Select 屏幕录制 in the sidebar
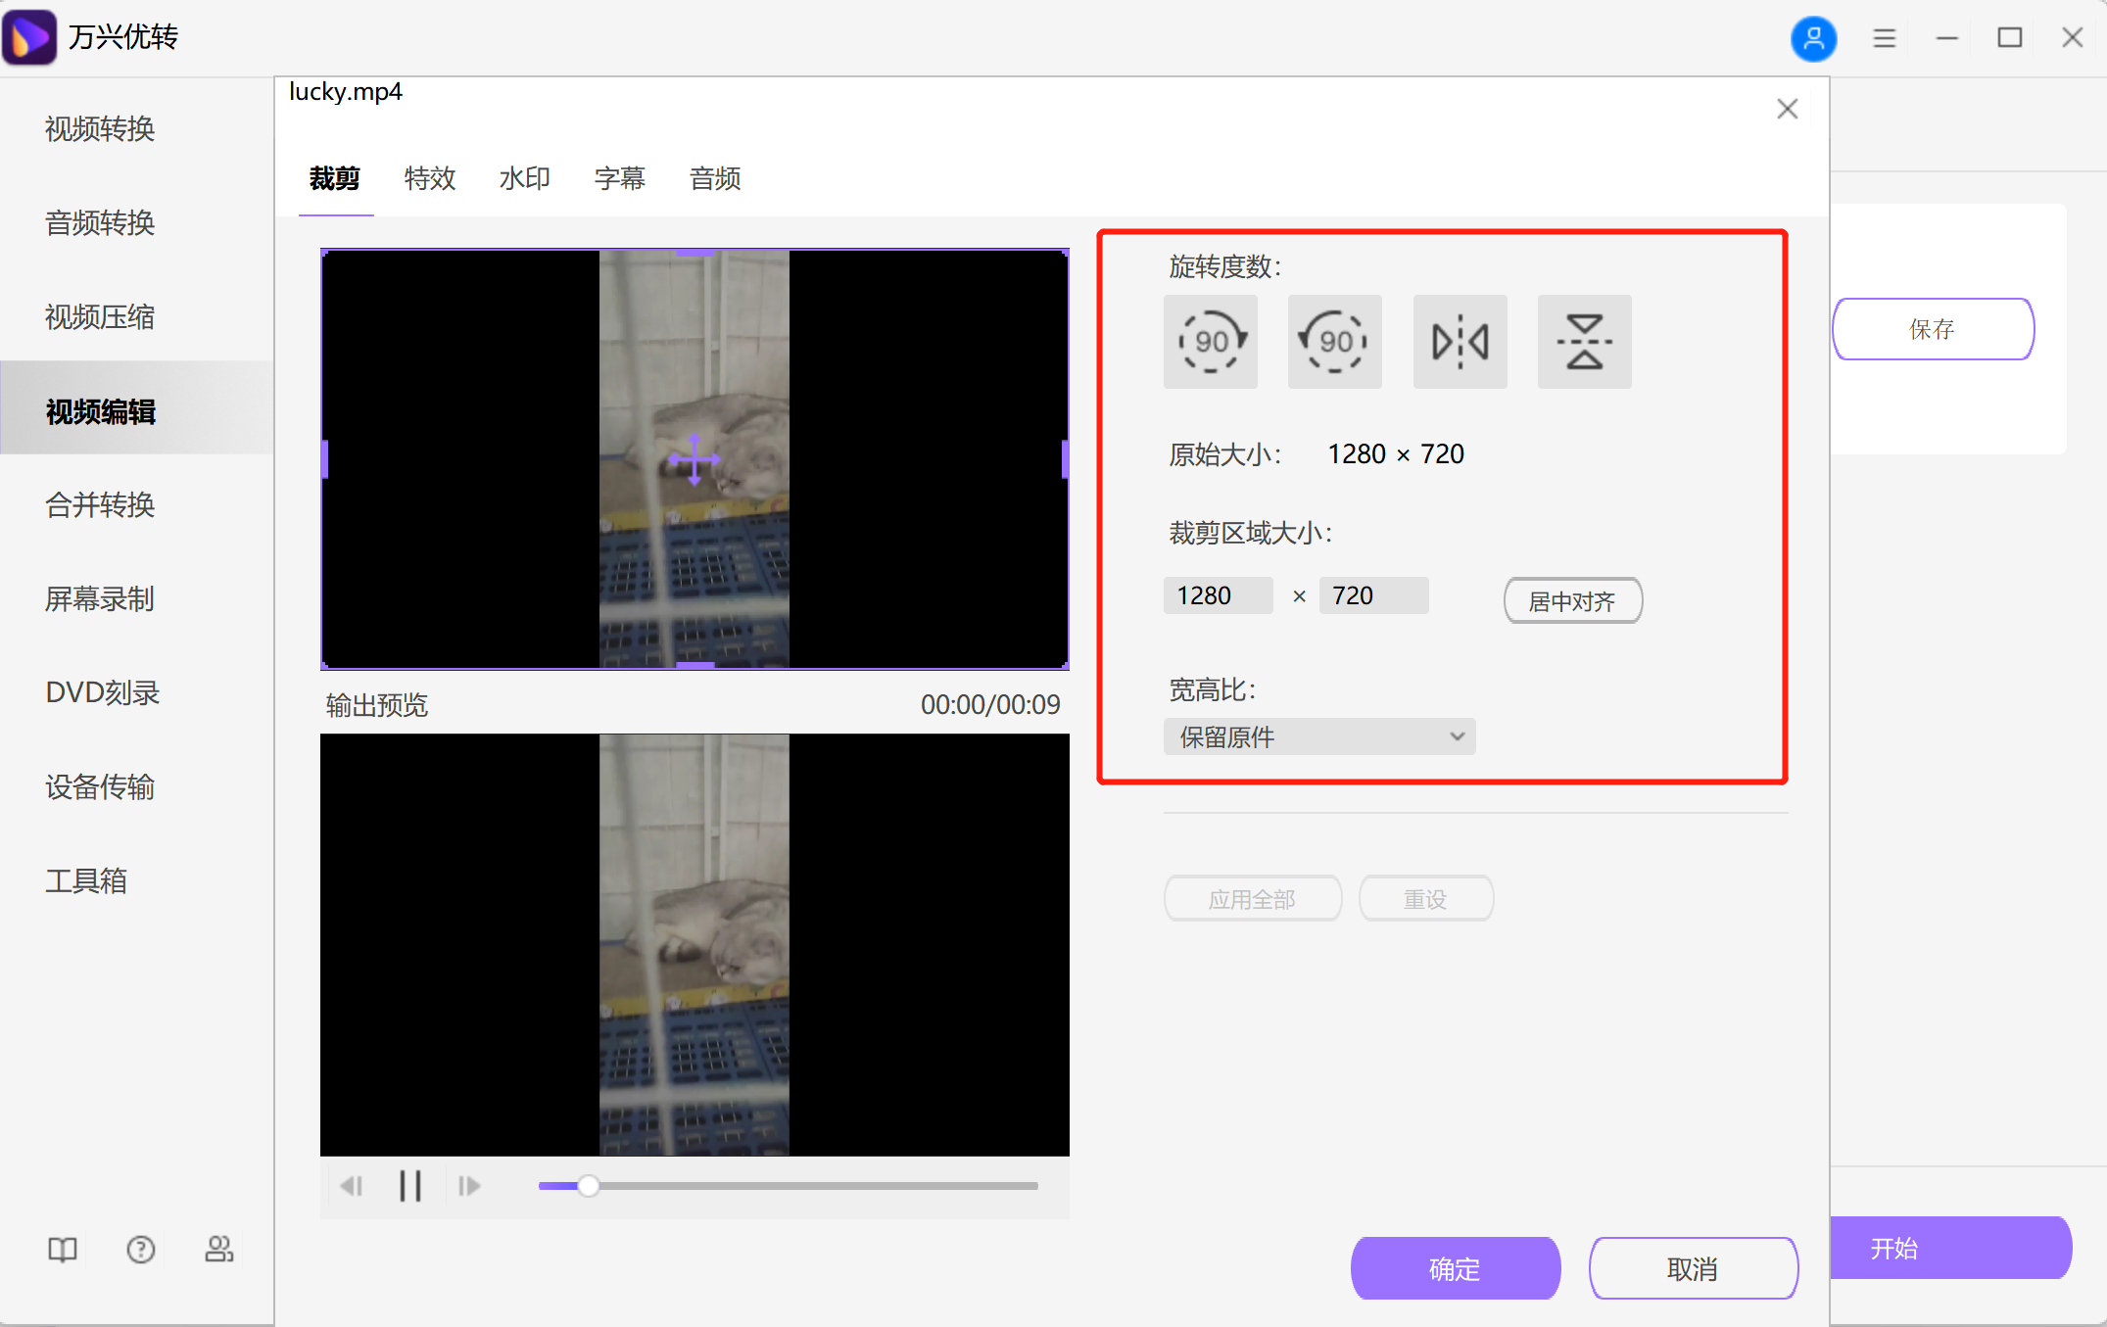The height and width of the screenshot is (1327, 2107). tap(99, 598)
